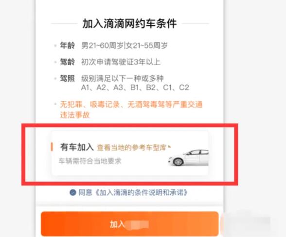Click the 驾照 label
The height and width of the screenshot is (237, 286).
67,78
